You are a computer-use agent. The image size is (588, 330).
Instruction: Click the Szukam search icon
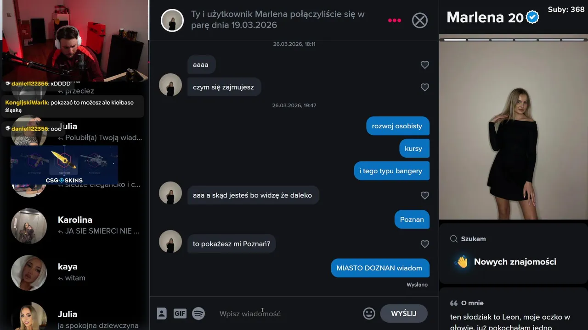(454, 239)
